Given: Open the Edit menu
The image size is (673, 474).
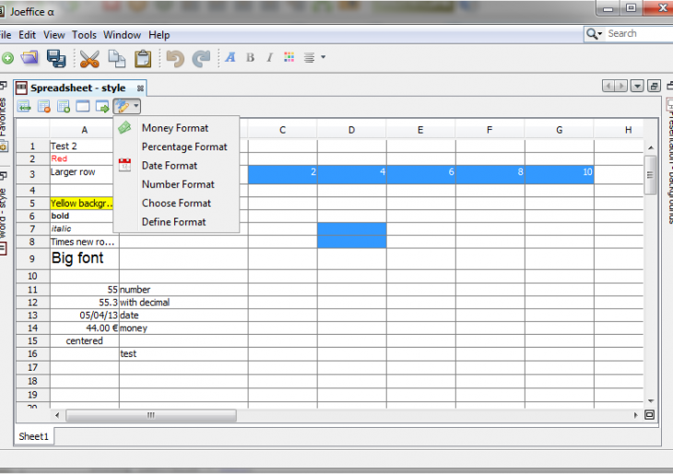Looking at the screenshot, I should tap(27, 35).
